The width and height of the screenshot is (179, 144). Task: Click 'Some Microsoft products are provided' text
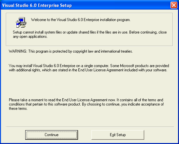[140, 66]
